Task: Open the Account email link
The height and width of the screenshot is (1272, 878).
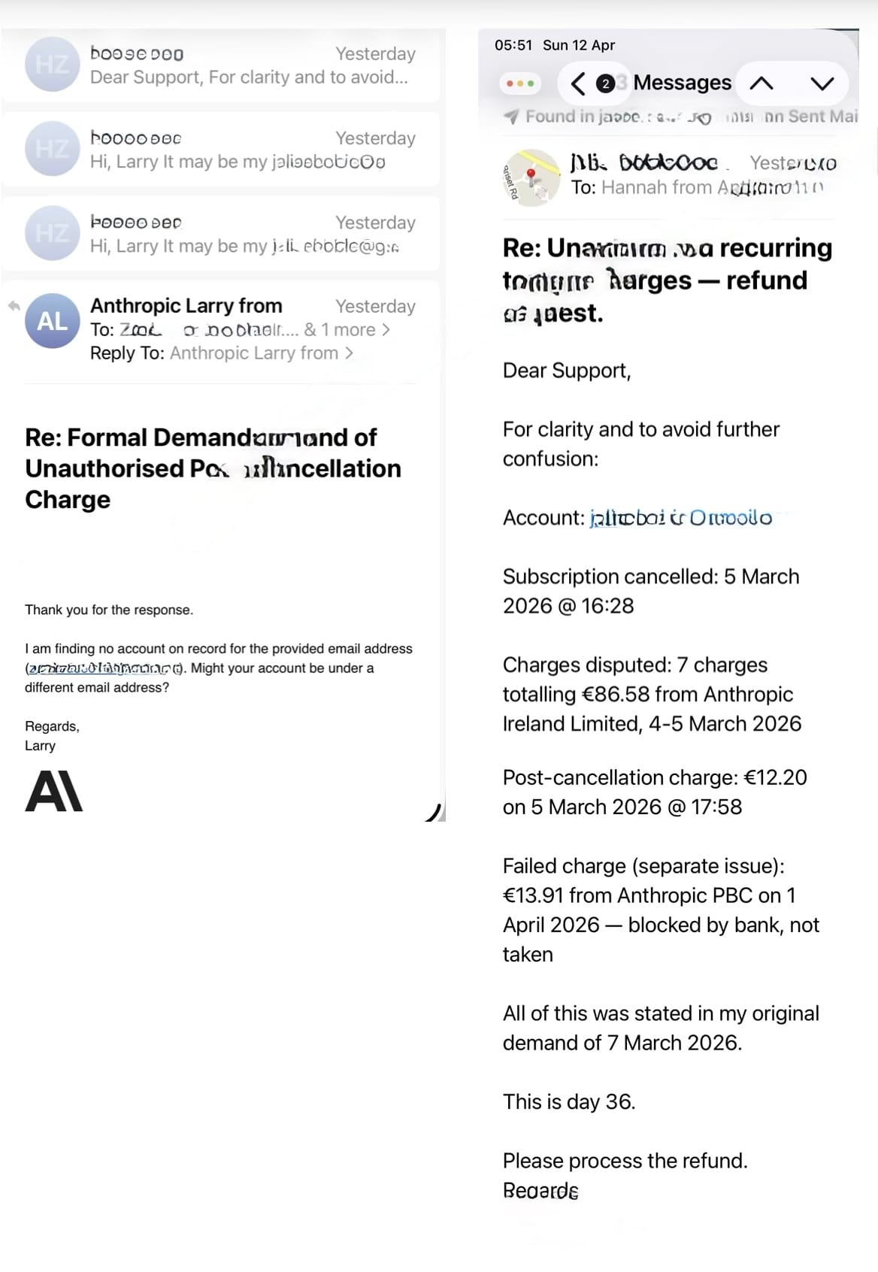Action: [x=680, y=518]
